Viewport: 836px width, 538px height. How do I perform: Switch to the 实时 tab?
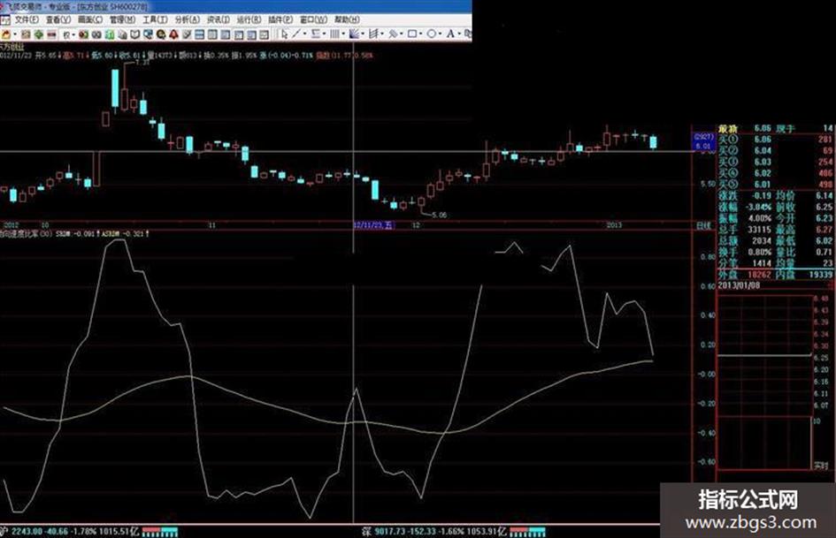click(x=821, y=465)
